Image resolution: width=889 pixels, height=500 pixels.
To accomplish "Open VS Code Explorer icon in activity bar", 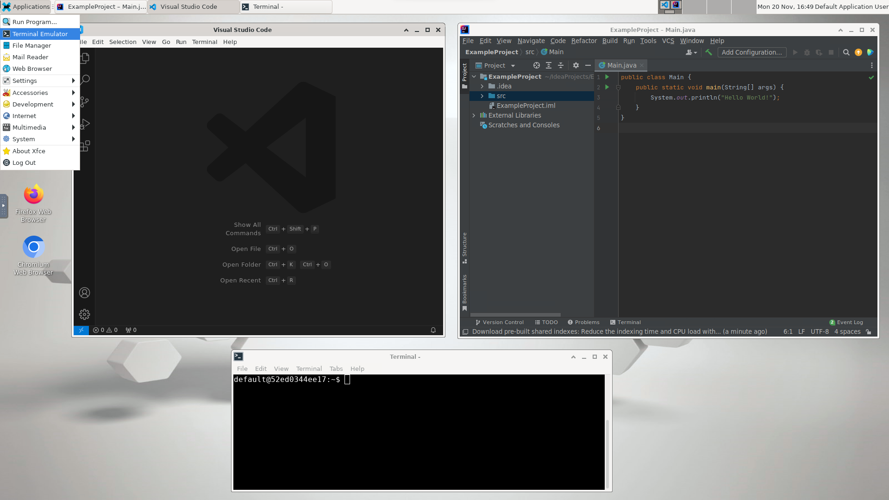I will click(x=85, y=58).
